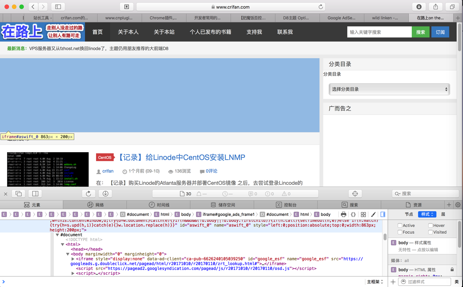Click the resource count 30 indicator
This screenshot has width=463, height=287.
(185, 194)
